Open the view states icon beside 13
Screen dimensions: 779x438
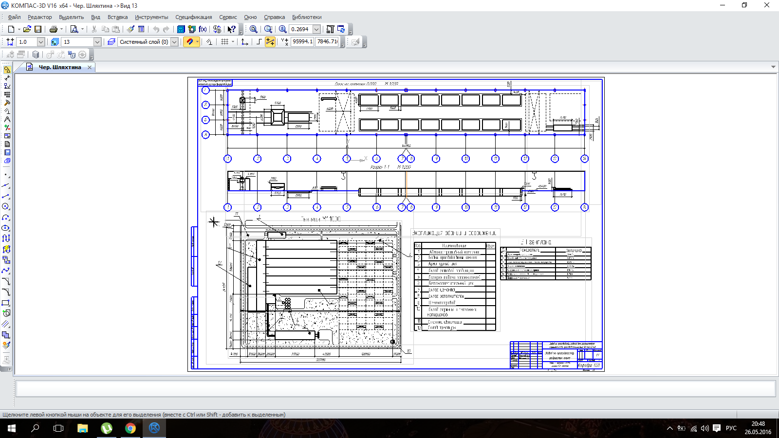(55, 42)
